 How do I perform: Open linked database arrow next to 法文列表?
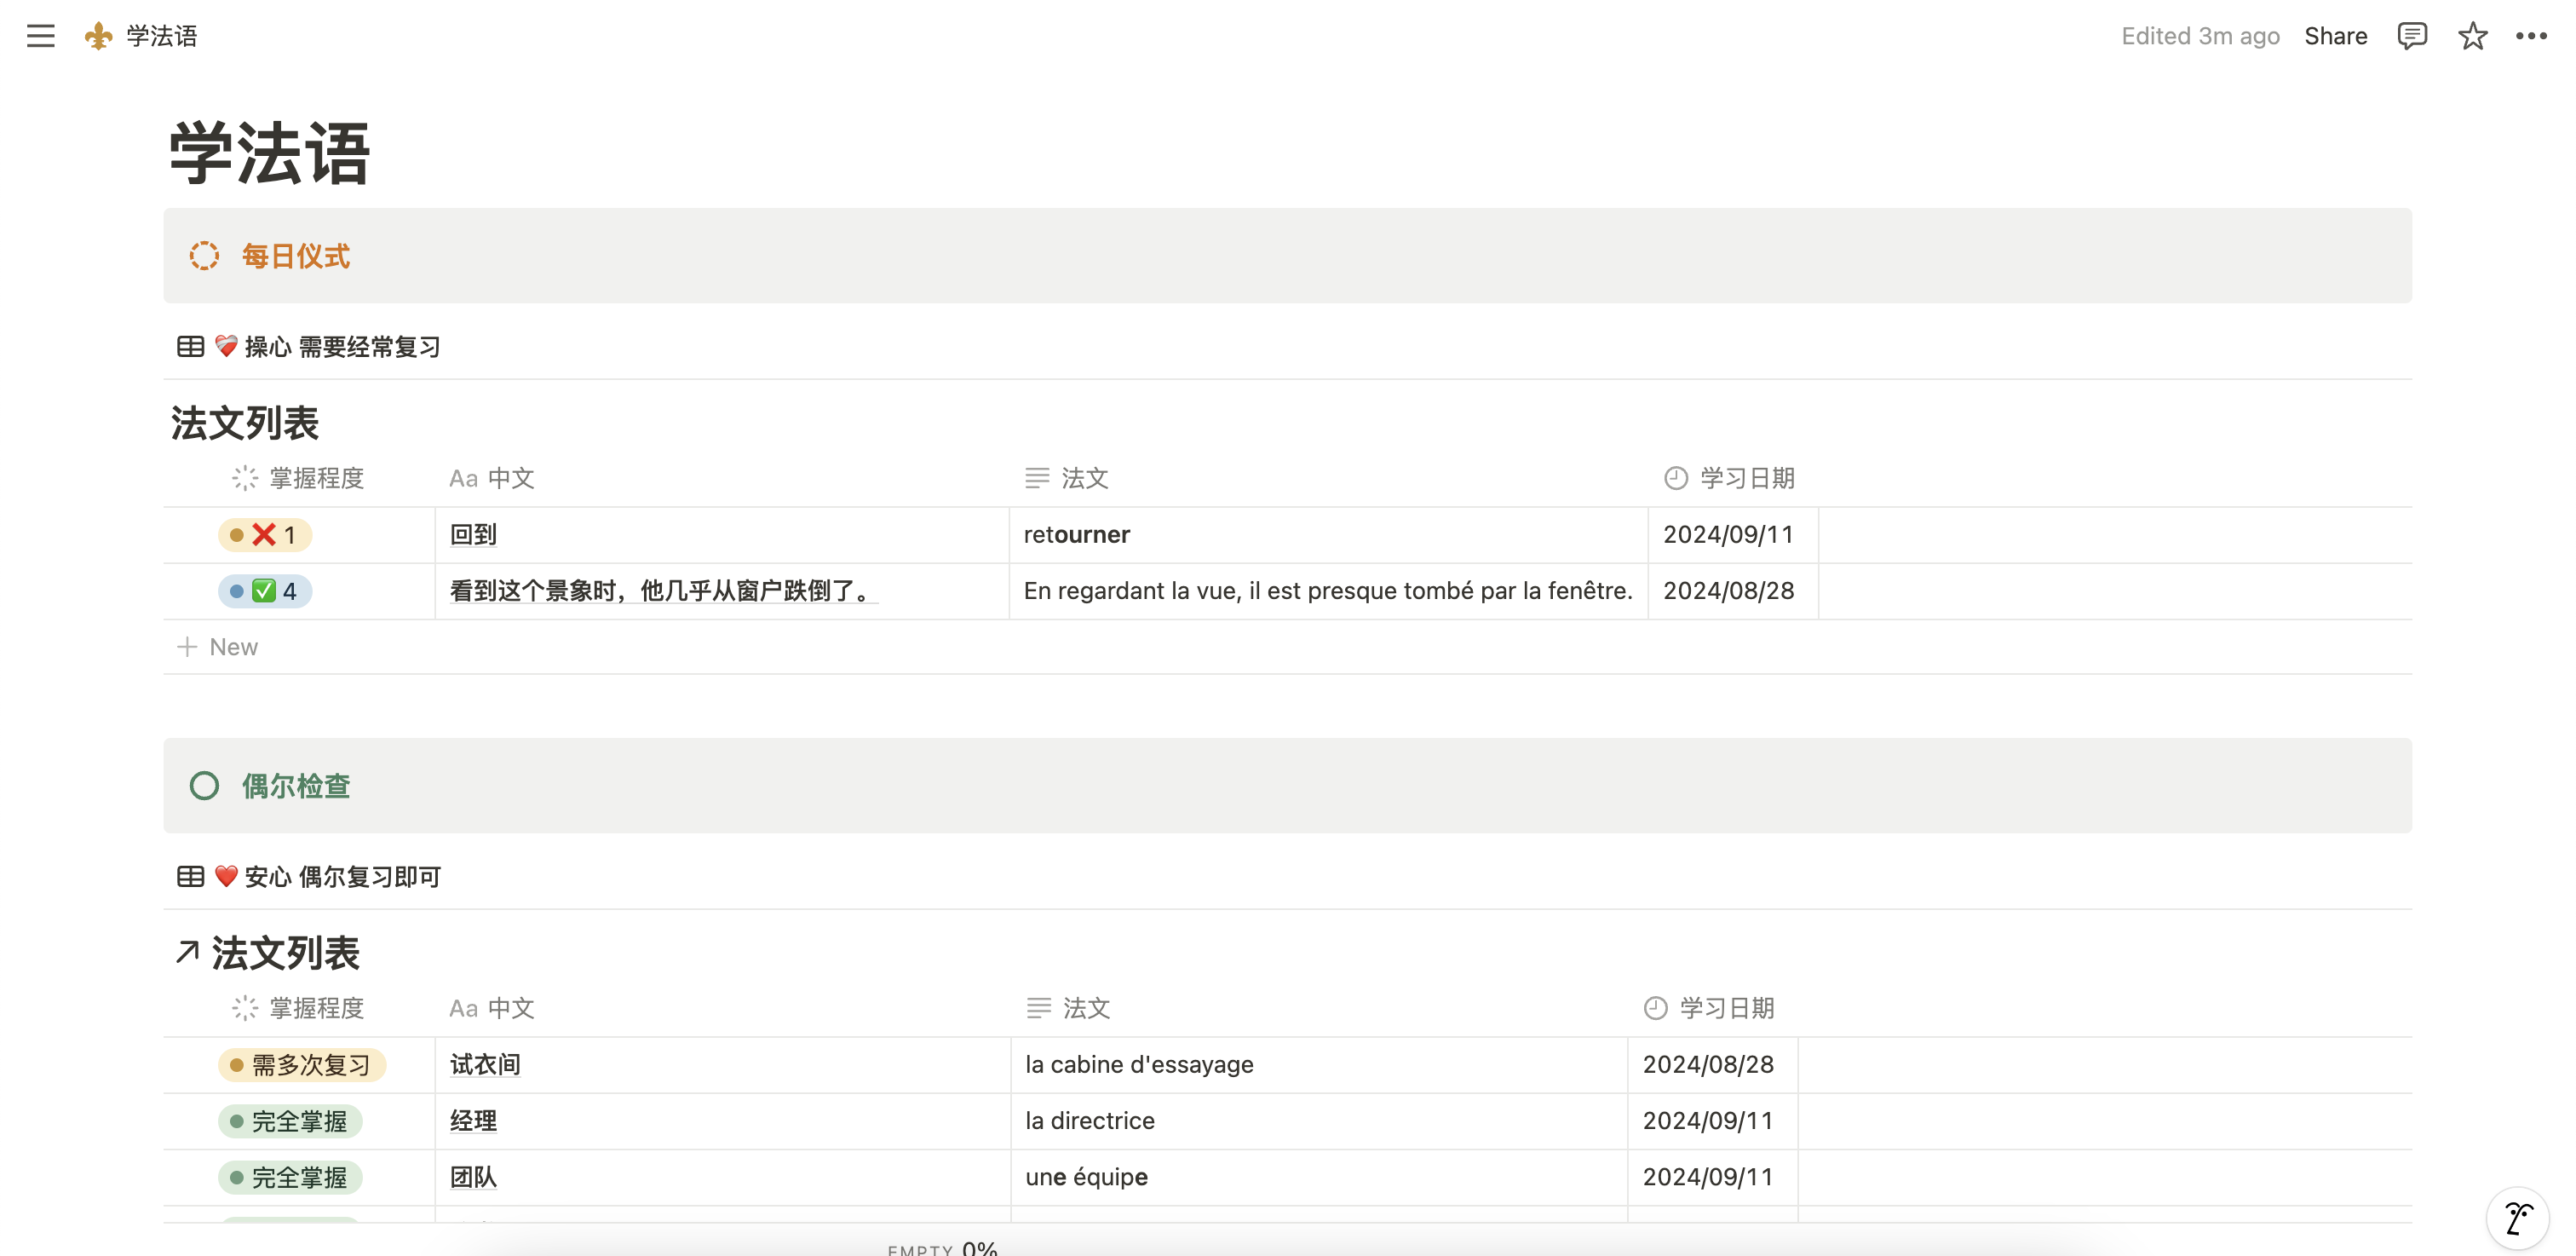pyautogui.click(x=187, y=952)
